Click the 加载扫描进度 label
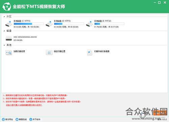Image resolution: width=169 pixels, height=122 pixels. coord(19,51)
